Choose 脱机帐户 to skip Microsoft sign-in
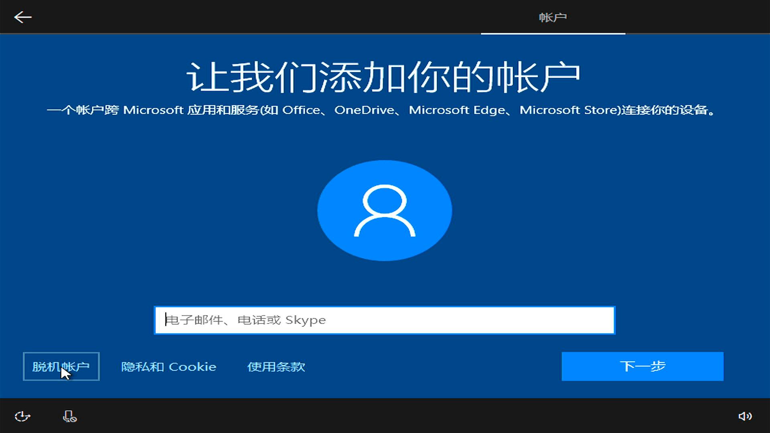The image size is (770, 433). tap(61, 366)
